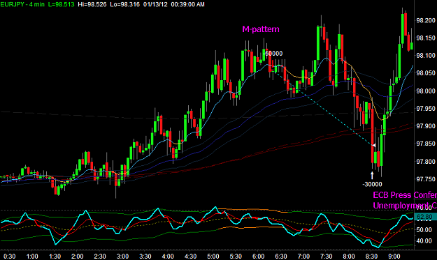The width and height of the screenshot is (437, 260).
Task: Click the 6:30 time axis label
Action: tap(281, 256)
